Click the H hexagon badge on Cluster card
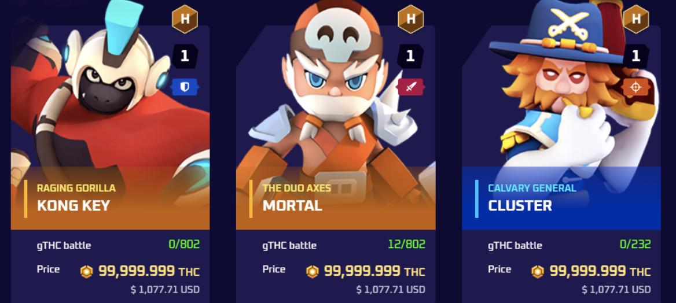 pos(636,19)
